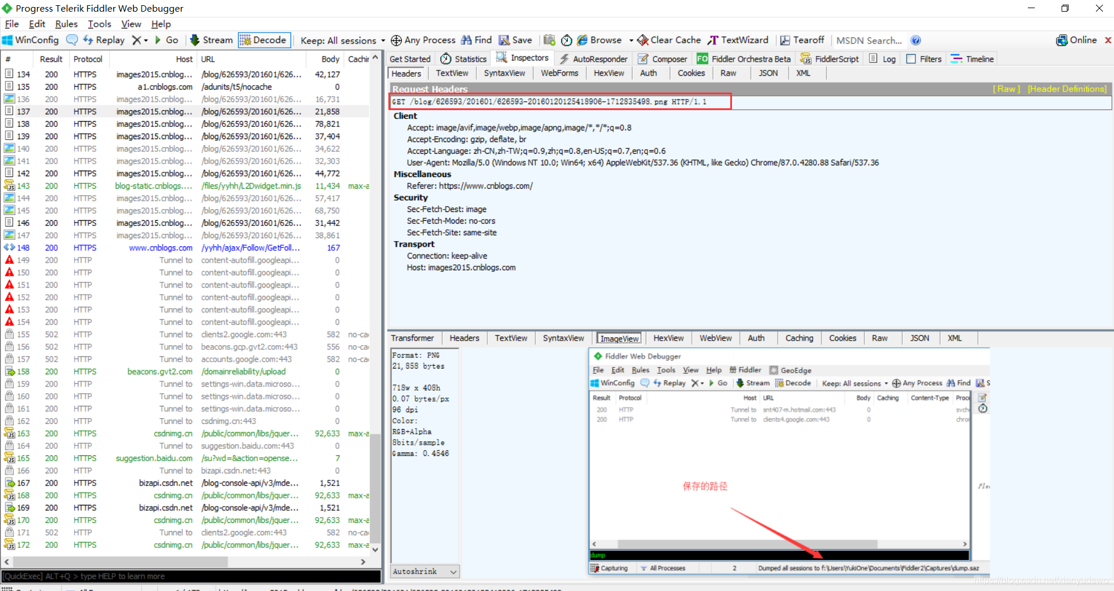
Task: Click the ImageView preview thumbnail
Action: click(x=788, y=463)
